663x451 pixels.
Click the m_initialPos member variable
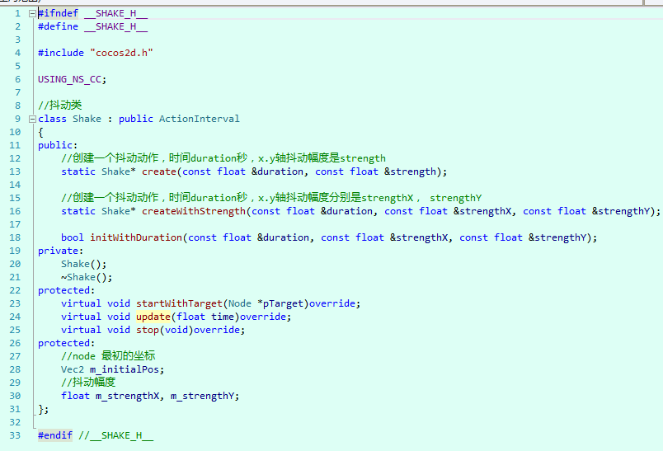tap(125, 369)
